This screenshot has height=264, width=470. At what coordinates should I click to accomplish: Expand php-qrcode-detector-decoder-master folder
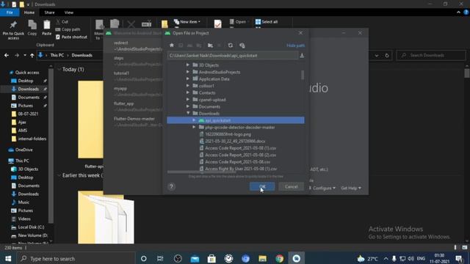click(x=194, y=127)
